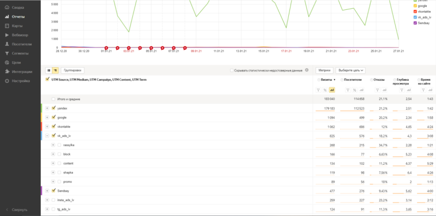Viewport: 436px width, 216px height.
Task: Click the Отказы column header
Action: click(x=379, y=80)
